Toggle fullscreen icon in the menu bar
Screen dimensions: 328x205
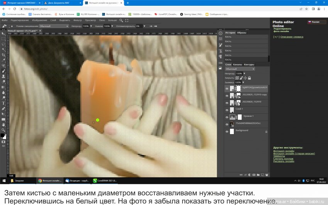click(x=127, y=20)
